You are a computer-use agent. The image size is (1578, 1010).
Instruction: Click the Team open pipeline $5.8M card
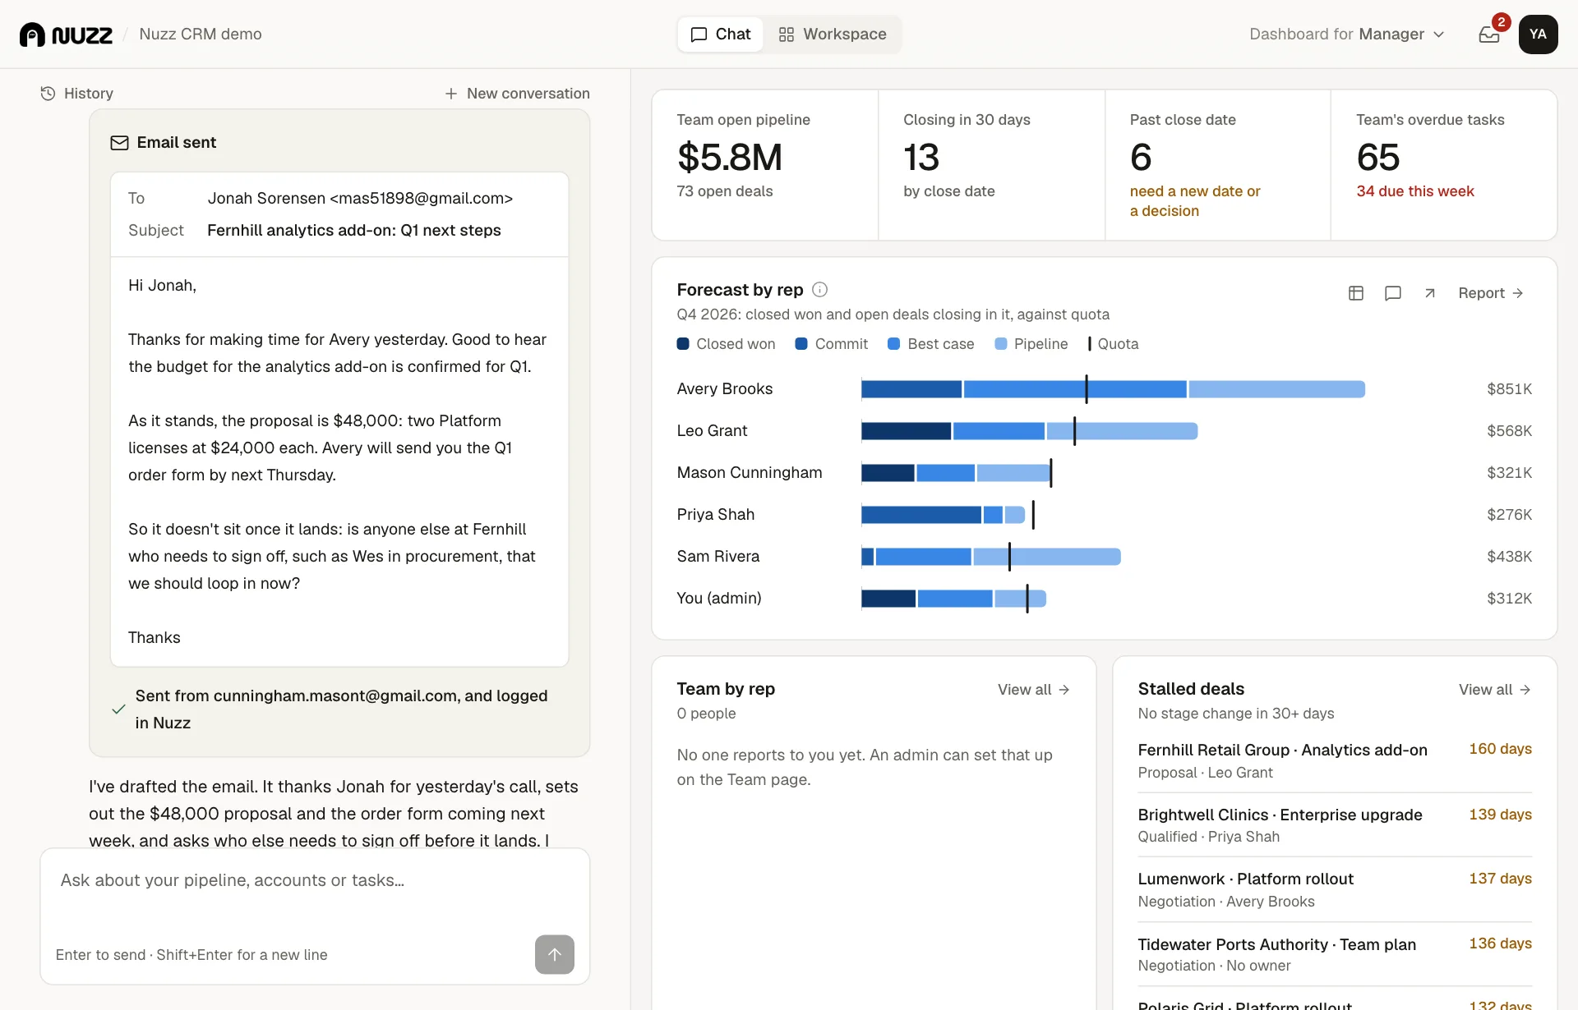(x=765, y=165)
